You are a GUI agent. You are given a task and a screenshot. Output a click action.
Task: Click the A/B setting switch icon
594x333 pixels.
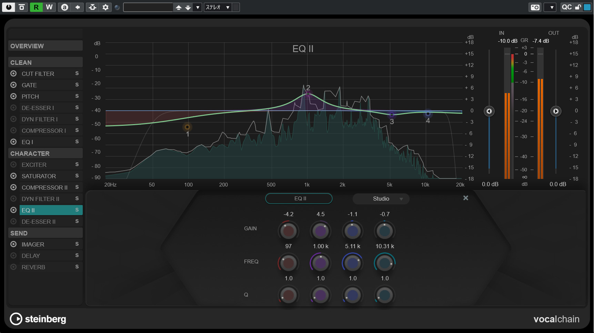64,7
